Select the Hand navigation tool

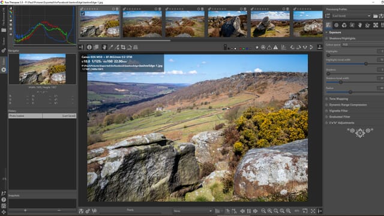pyautogui.click(x=104, y=47)
